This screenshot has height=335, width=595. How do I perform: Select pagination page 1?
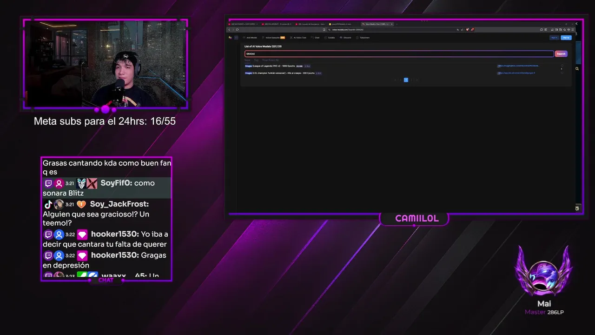(x=406, y=80)
